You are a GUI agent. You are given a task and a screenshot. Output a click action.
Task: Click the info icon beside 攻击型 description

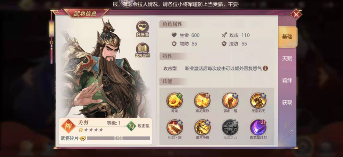[x=265, y=68]
